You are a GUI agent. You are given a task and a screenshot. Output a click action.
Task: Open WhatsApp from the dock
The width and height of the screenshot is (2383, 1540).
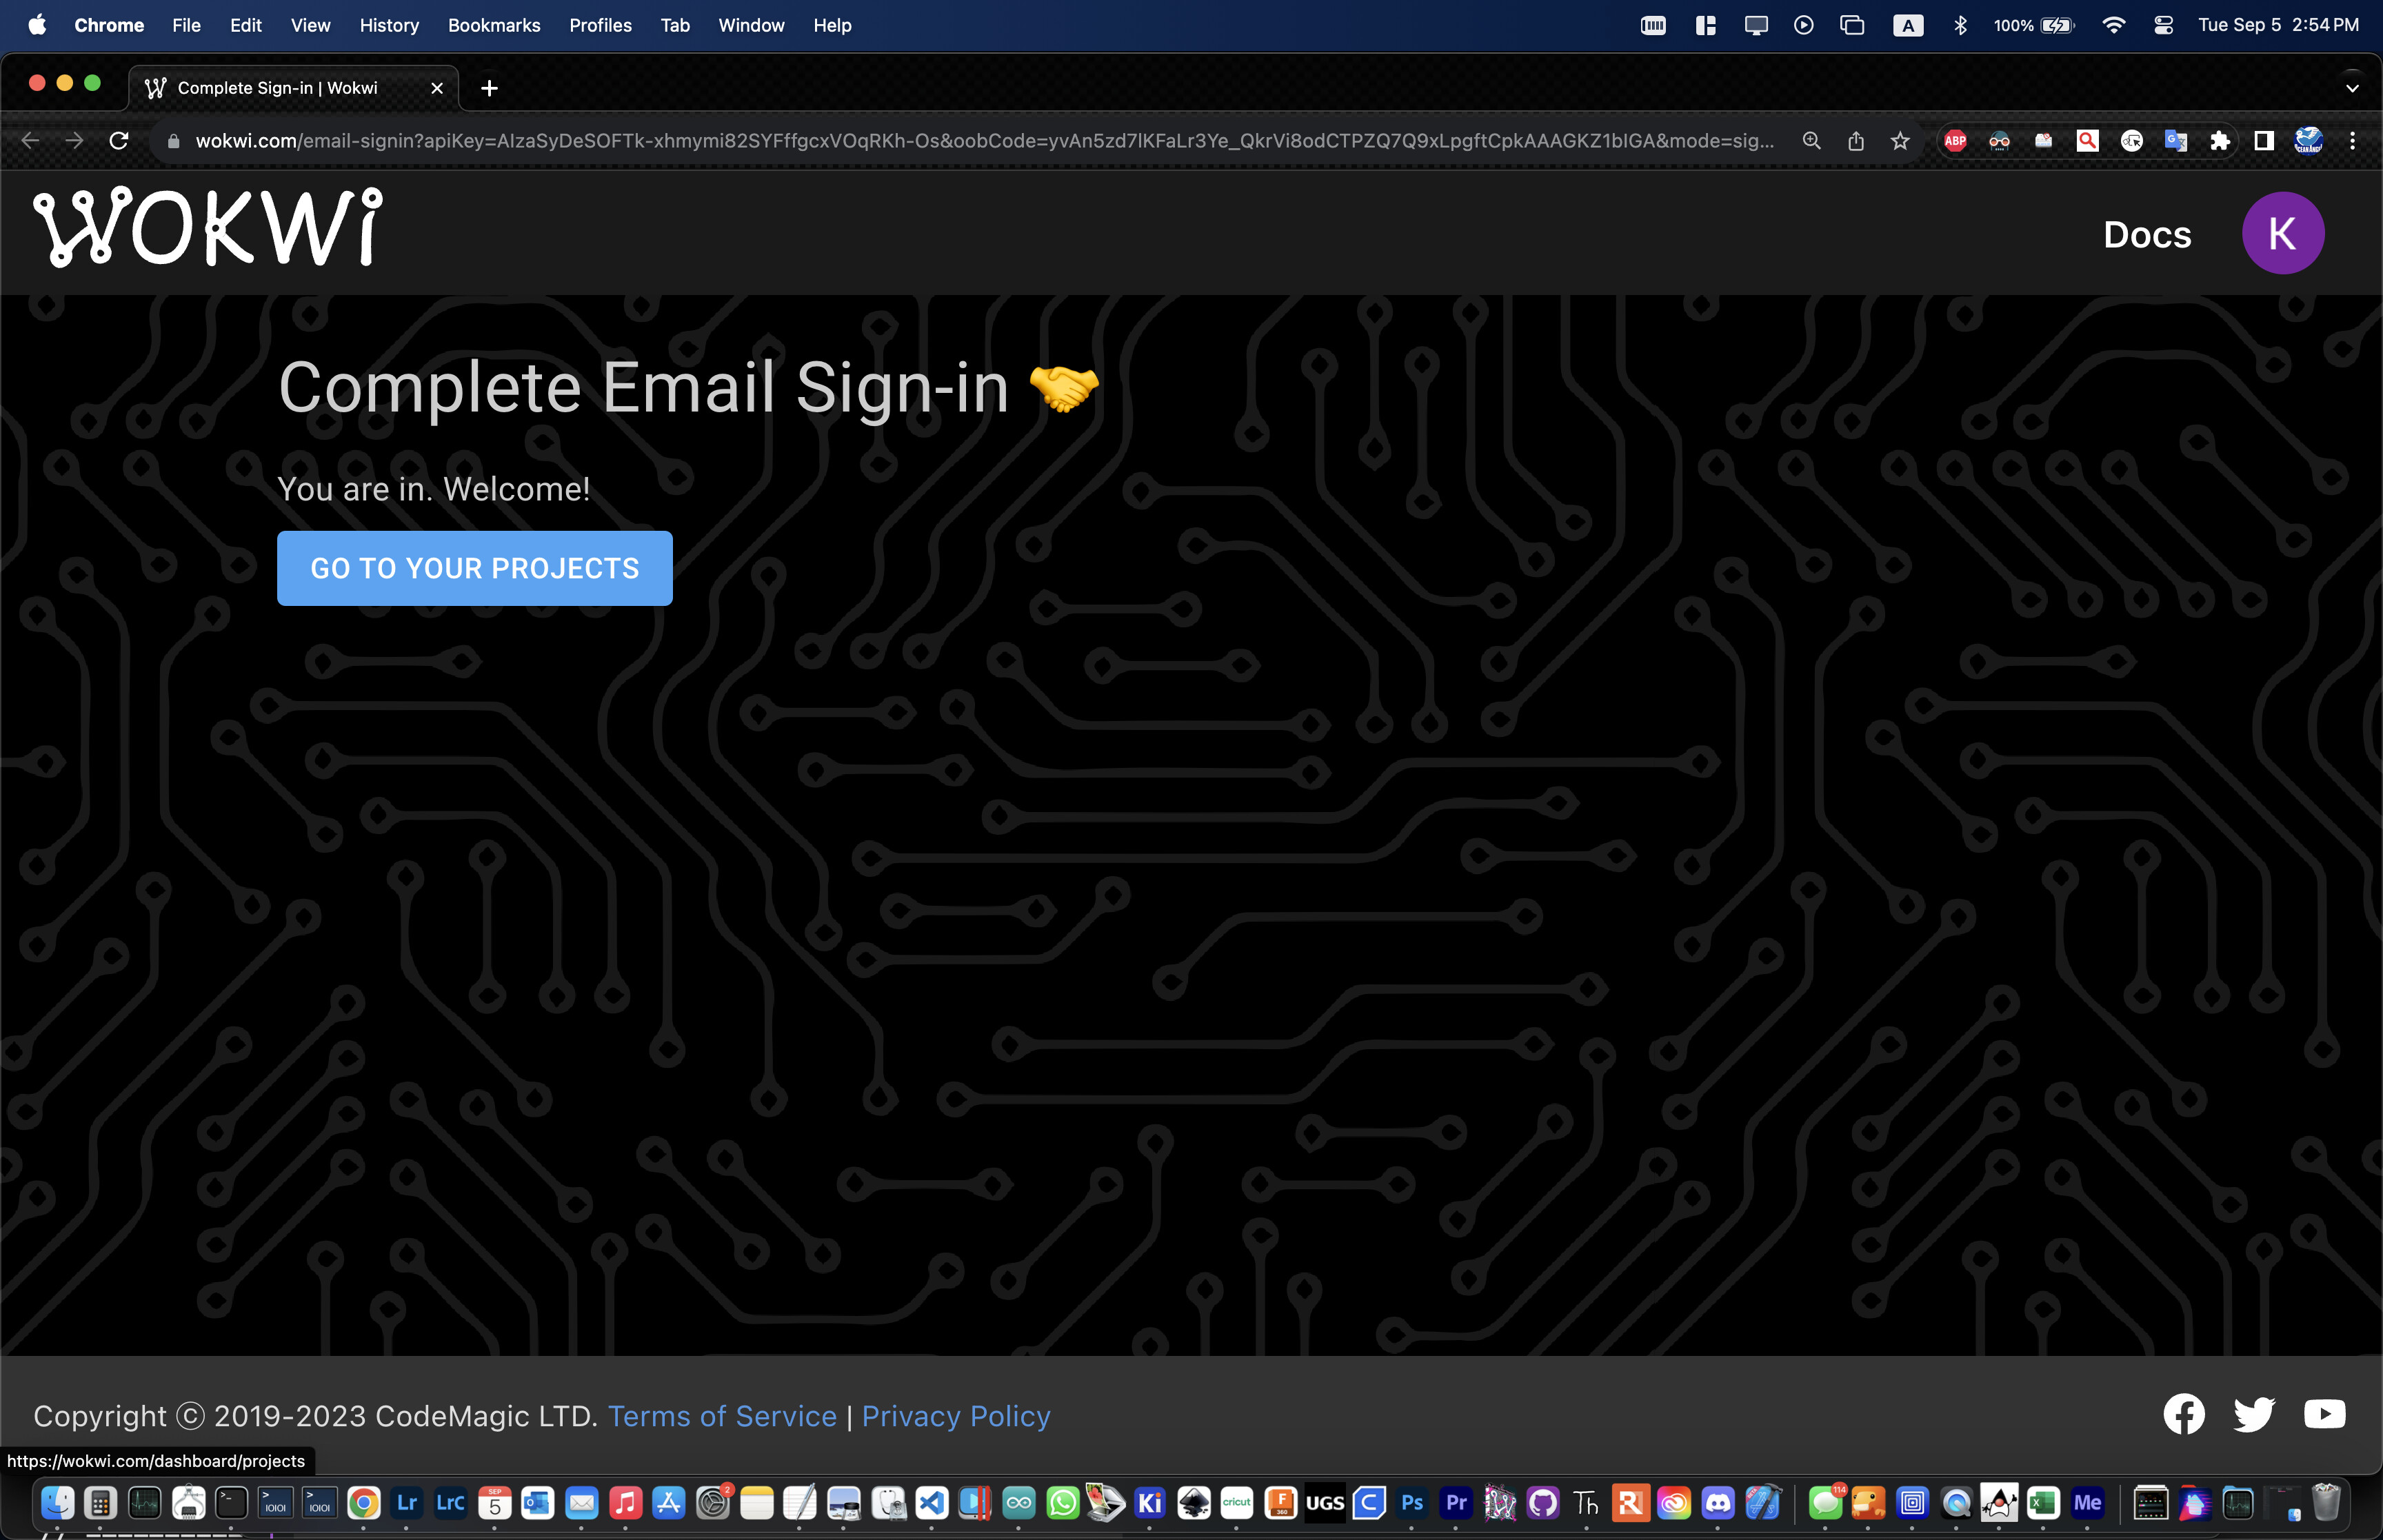pyautogui.click(x=1063, y=1502)
